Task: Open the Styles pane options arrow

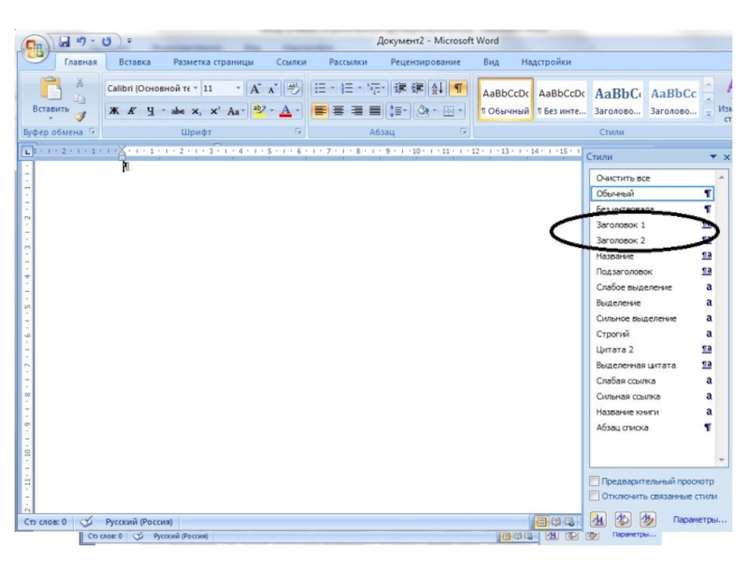Action: tap(714, 157)
